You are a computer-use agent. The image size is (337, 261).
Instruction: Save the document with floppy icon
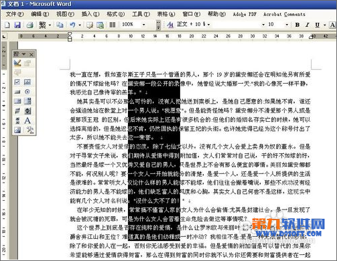[x=17, y=25]
